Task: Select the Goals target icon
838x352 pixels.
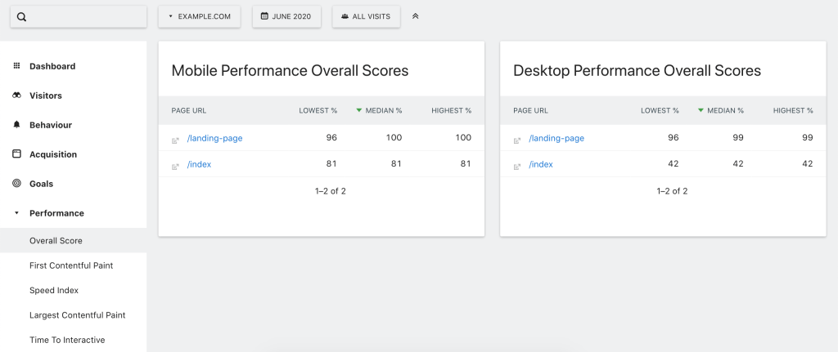Action: click(16, 183)
